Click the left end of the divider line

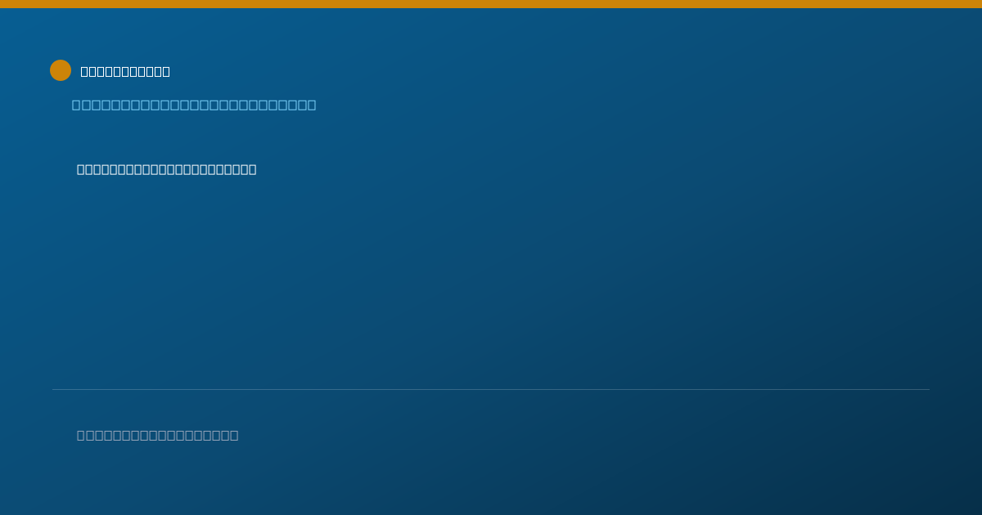coord(54,389)
